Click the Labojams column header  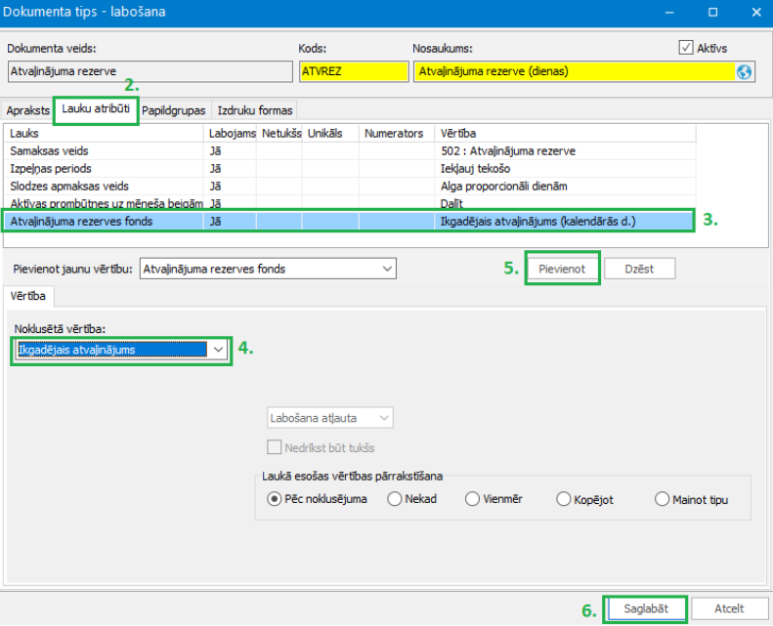(x=231, y=133)
